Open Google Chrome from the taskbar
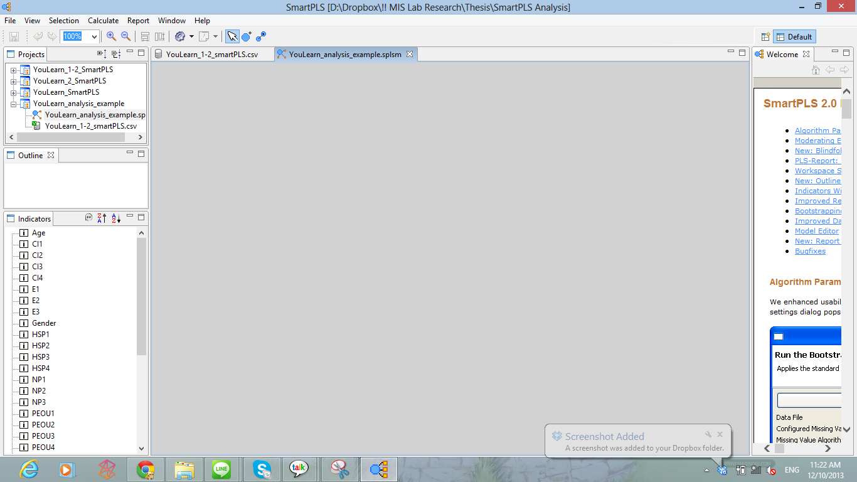The image size is (857, 482). tap(146, 469)
